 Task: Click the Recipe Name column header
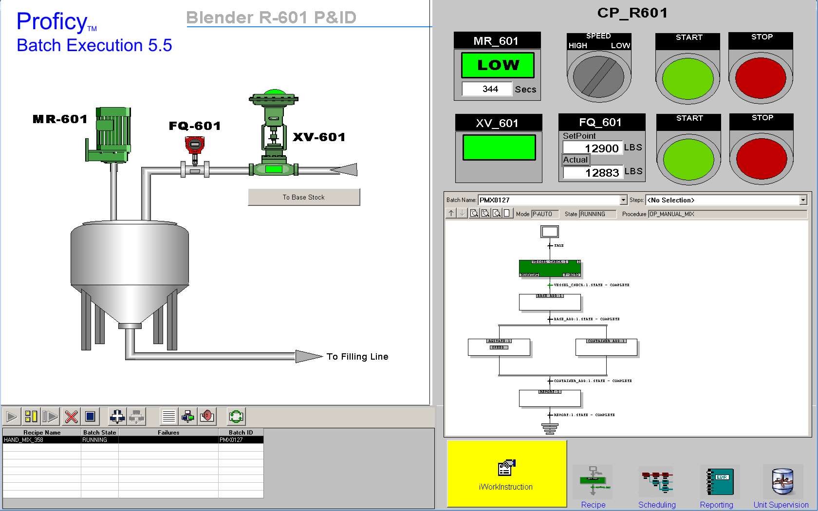pos(42,432)
